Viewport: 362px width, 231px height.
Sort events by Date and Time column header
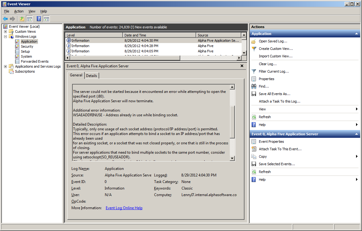coord(159,35)
